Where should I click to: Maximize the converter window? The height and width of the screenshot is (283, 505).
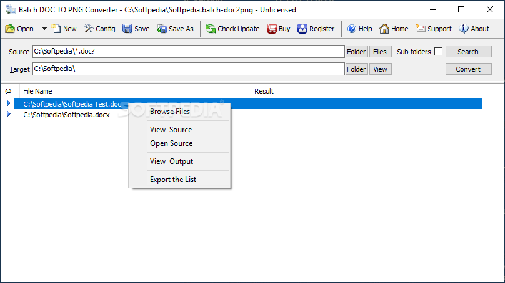(x=461, y=9)
